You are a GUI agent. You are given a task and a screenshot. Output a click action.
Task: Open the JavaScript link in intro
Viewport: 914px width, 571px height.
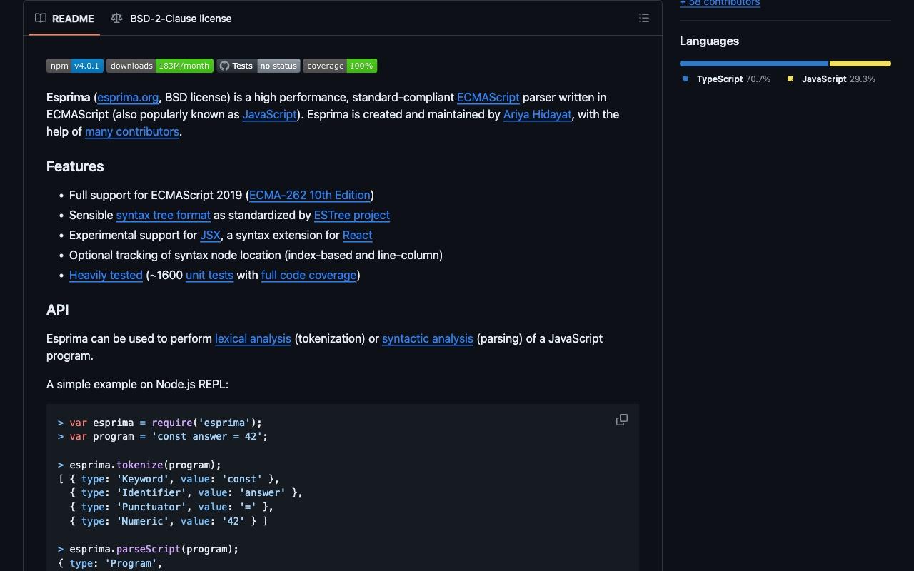269,114
